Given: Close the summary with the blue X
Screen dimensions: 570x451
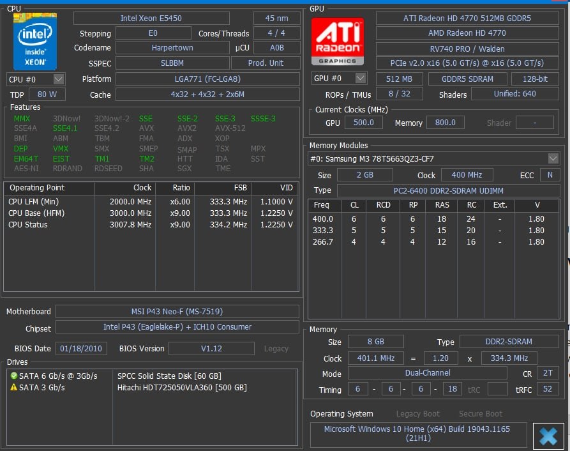Looking at the screenshot, I should 548,436.
